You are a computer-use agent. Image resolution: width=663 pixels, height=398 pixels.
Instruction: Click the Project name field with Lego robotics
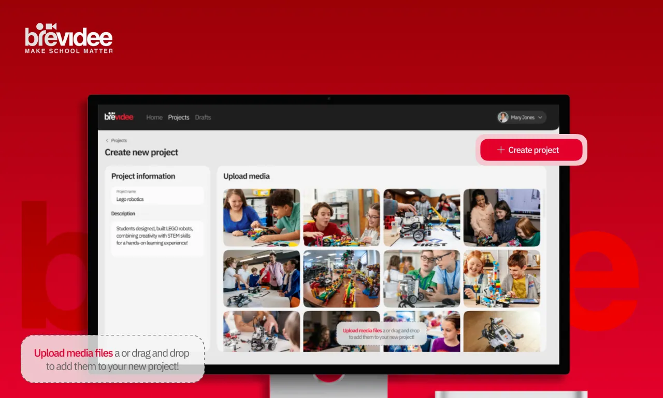[x=157, y=196]
